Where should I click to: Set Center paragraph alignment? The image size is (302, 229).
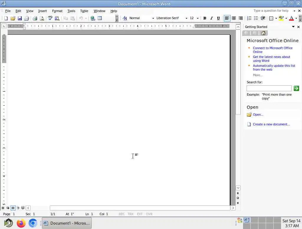coord(234,18)
